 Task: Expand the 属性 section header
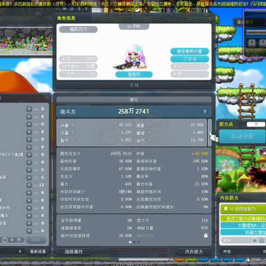134,100
